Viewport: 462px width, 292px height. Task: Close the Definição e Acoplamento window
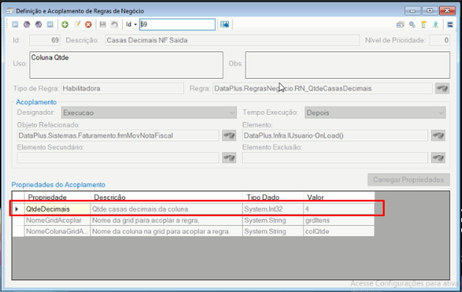tap(447, 11)
